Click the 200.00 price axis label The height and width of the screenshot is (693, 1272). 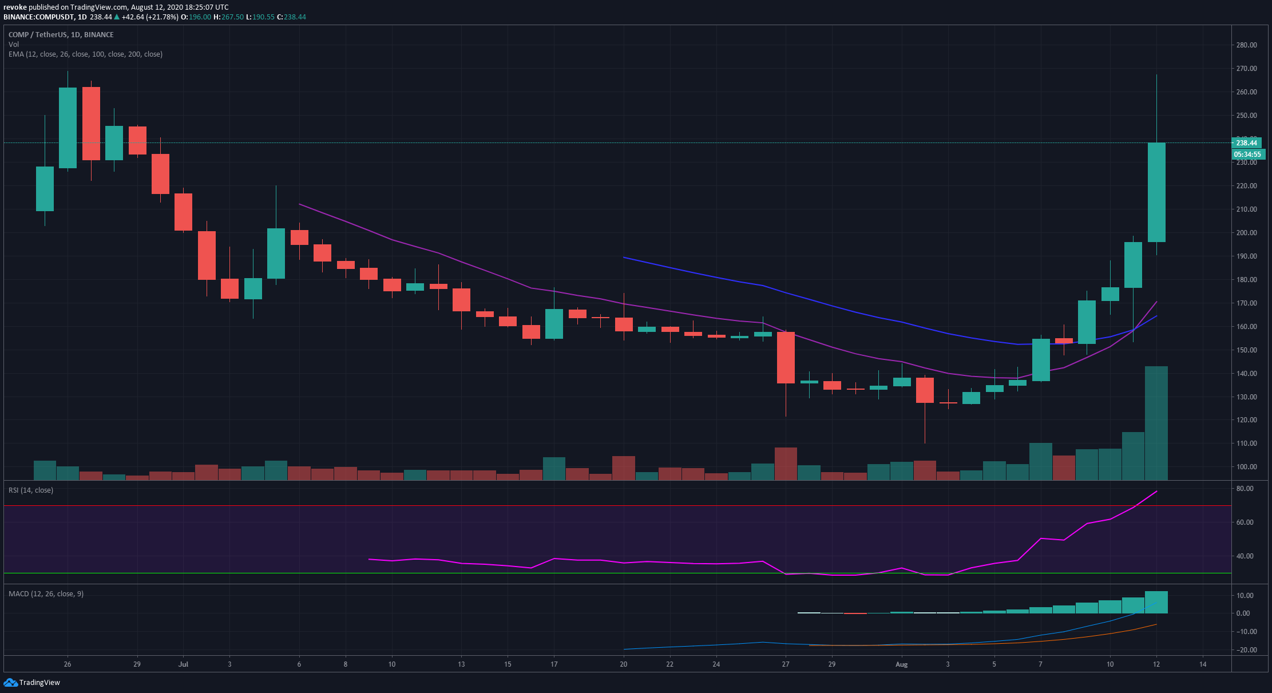(x=1246, y=233)
